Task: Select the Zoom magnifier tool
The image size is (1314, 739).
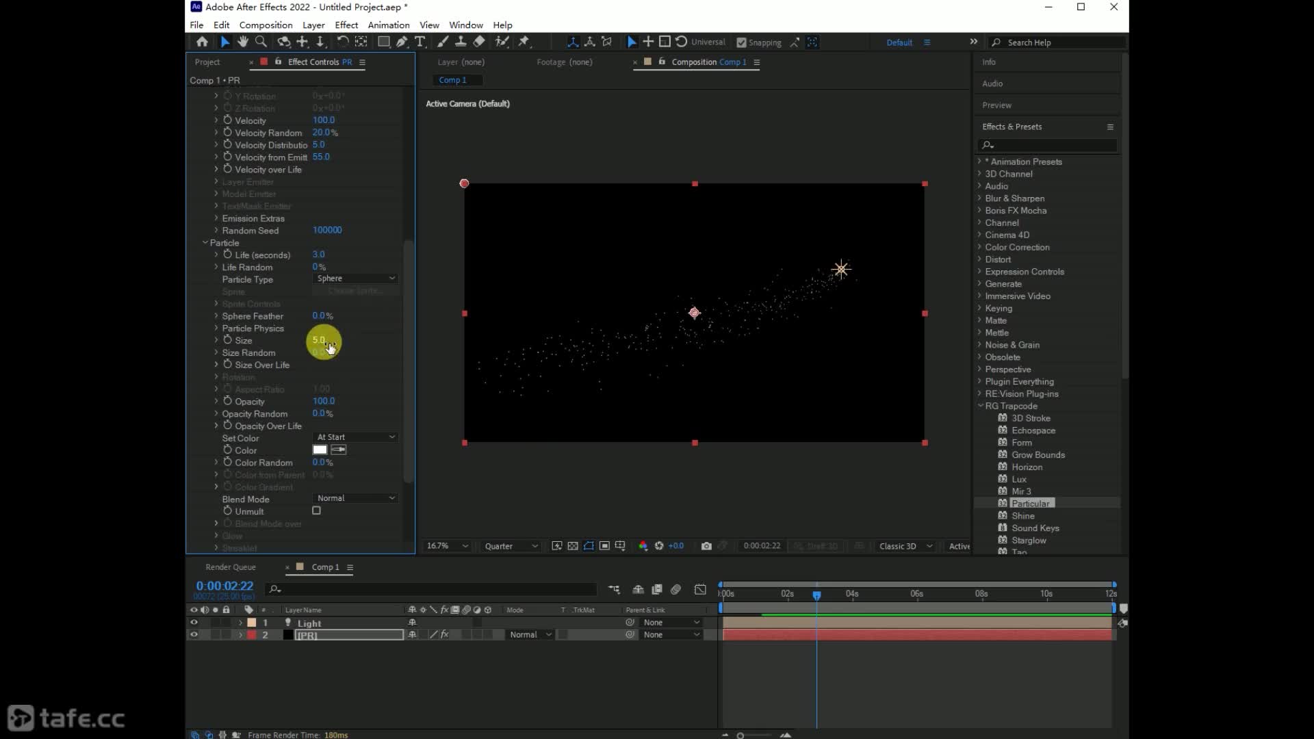Action: pyautogui.click(x=261, y=42)
